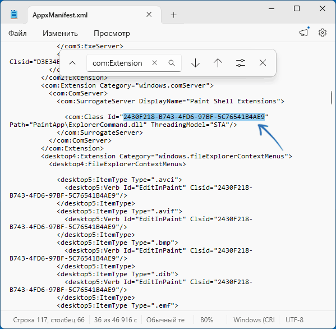Click the ItemType Type=".dib" line
This screenshot has width=336, height=329.
pos(117,274)
